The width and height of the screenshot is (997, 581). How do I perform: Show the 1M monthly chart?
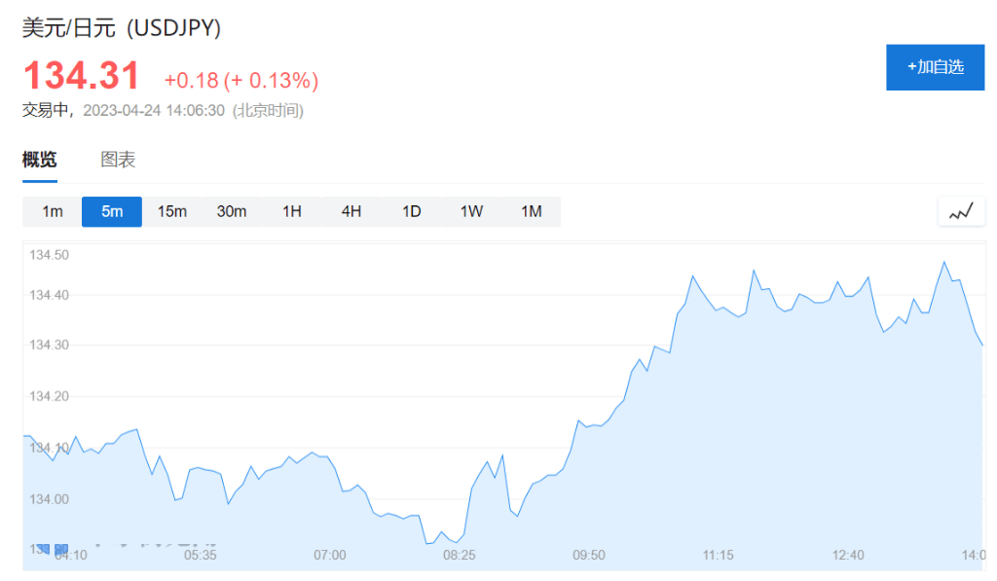click(531, 212)
